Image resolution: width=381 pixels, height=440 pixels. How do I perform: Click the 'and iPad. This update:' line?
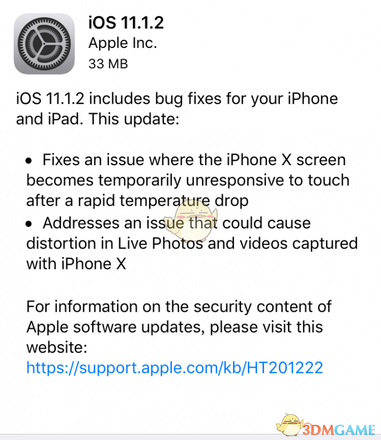pyautogui.click(x=97, y=119)
